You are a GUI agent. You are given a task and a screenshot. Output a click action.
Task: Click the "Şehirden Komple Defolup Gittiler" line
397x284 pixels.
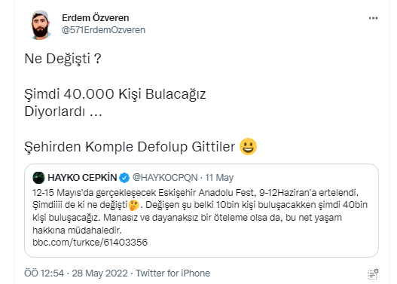(130, 147)
